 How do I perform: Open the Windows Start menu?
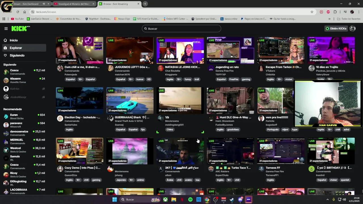click(115, 199)
